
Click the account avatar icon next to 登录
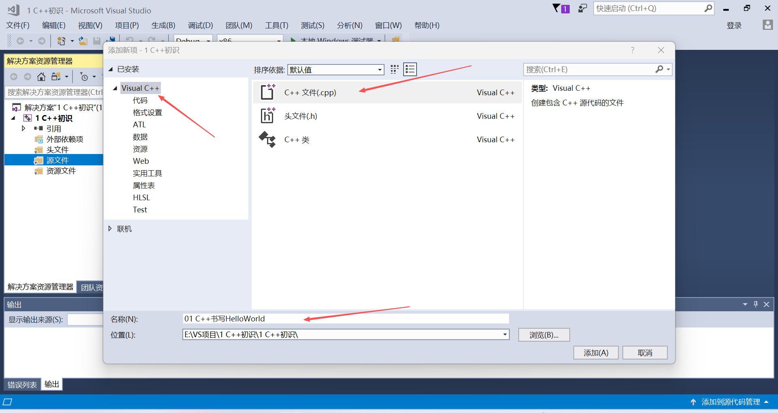(x=767, y=25)
